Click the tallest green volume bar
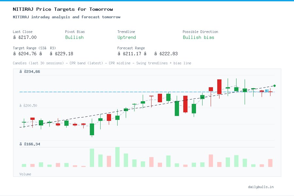Viewport: 294px width, 196px height. [117, 157]
